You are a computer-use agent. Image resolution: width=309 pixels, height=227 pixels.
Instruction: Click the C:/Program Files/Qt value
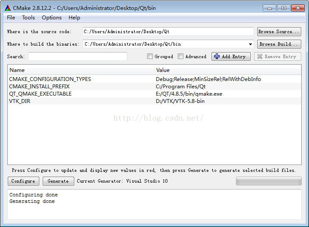180,87
